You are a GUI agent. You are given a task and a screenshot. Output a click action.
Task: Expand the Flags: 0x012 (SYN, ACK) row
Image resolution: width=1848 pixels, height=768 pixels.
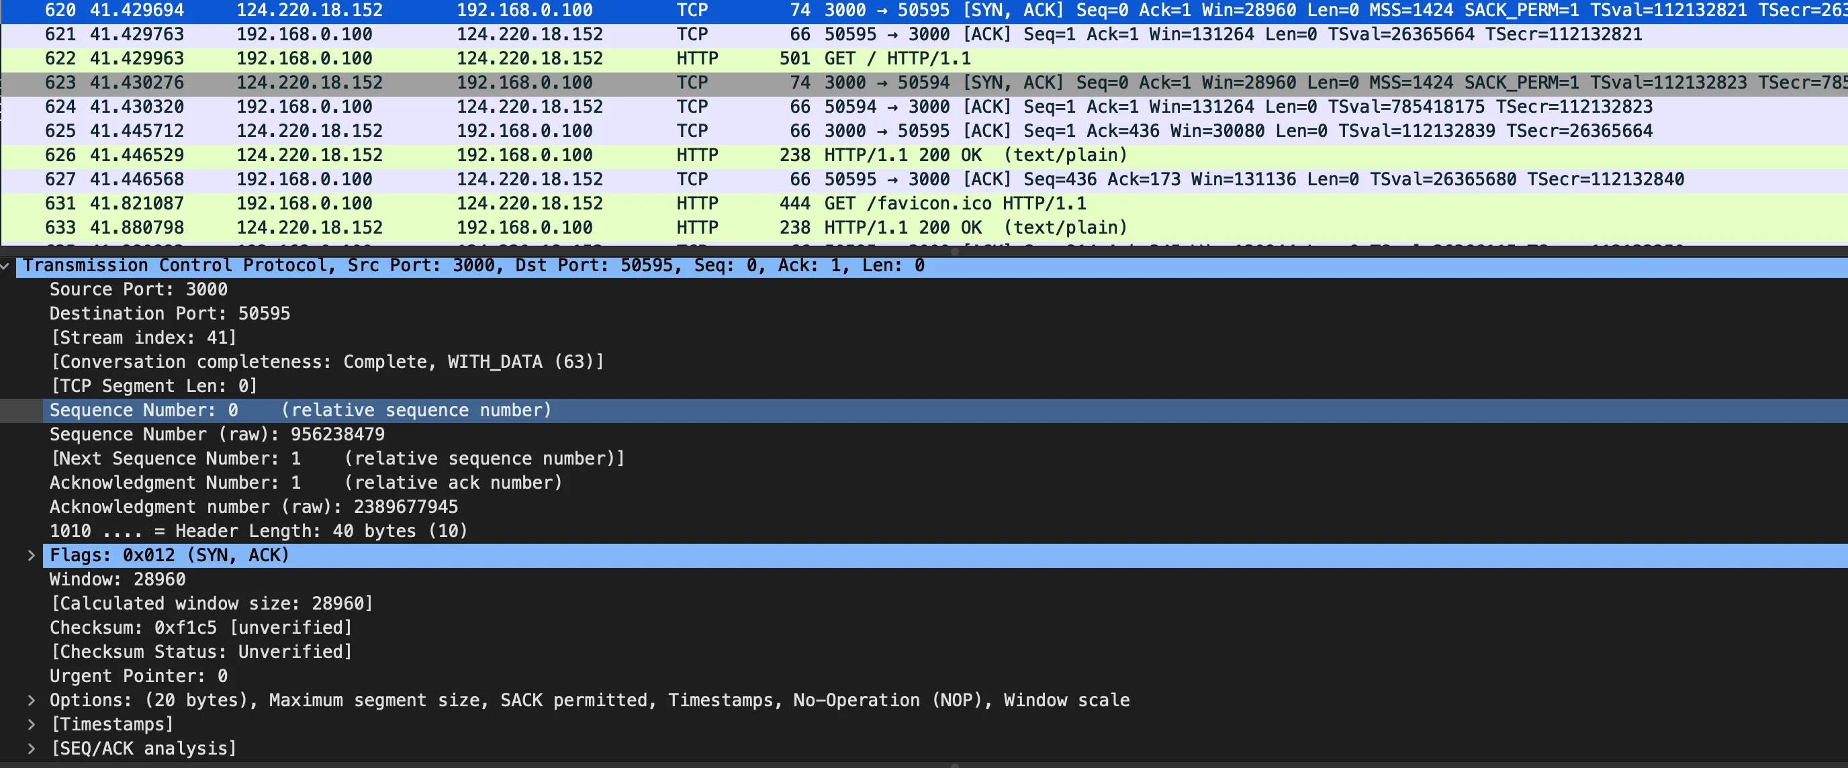pyautogui.click(x=31, y=556)
